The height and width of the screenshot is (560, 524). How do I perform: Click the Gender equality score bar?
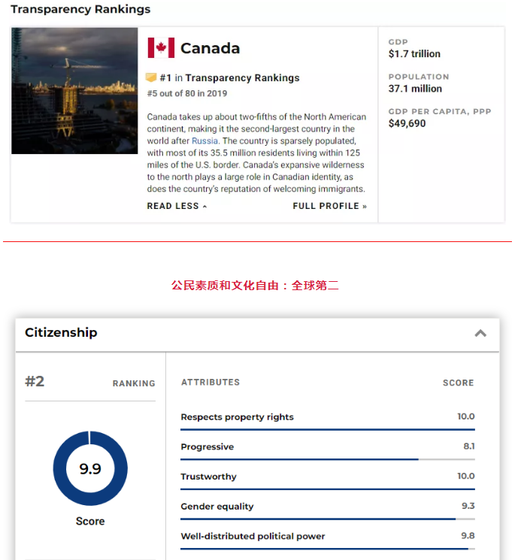click(327, 519)
